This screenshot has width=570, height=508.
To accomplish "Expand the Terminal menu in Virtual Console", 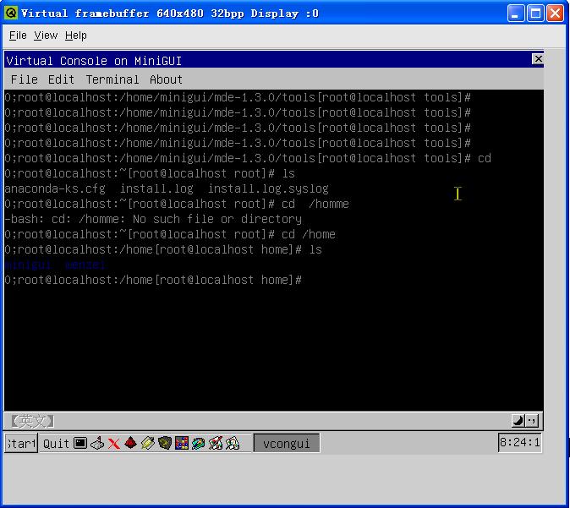I will [x=112, y=79].
